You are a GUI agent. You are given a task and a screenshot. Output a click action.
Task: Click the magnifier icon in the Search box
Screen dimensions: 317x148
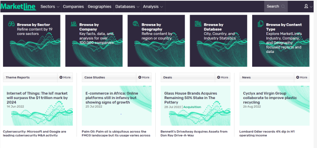[x=283, y=6]
